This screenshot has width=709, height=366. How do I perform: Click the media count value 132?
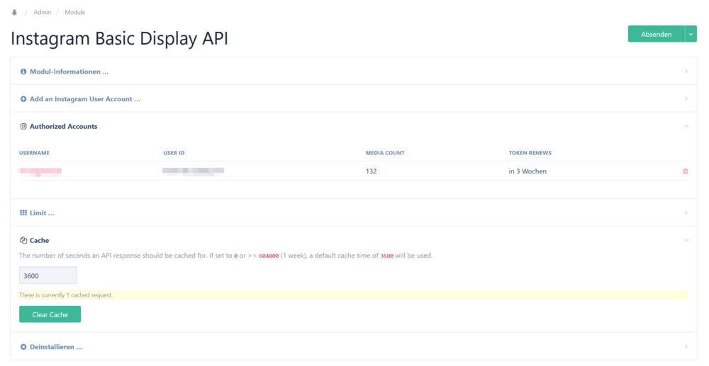(x=372, y=171)
